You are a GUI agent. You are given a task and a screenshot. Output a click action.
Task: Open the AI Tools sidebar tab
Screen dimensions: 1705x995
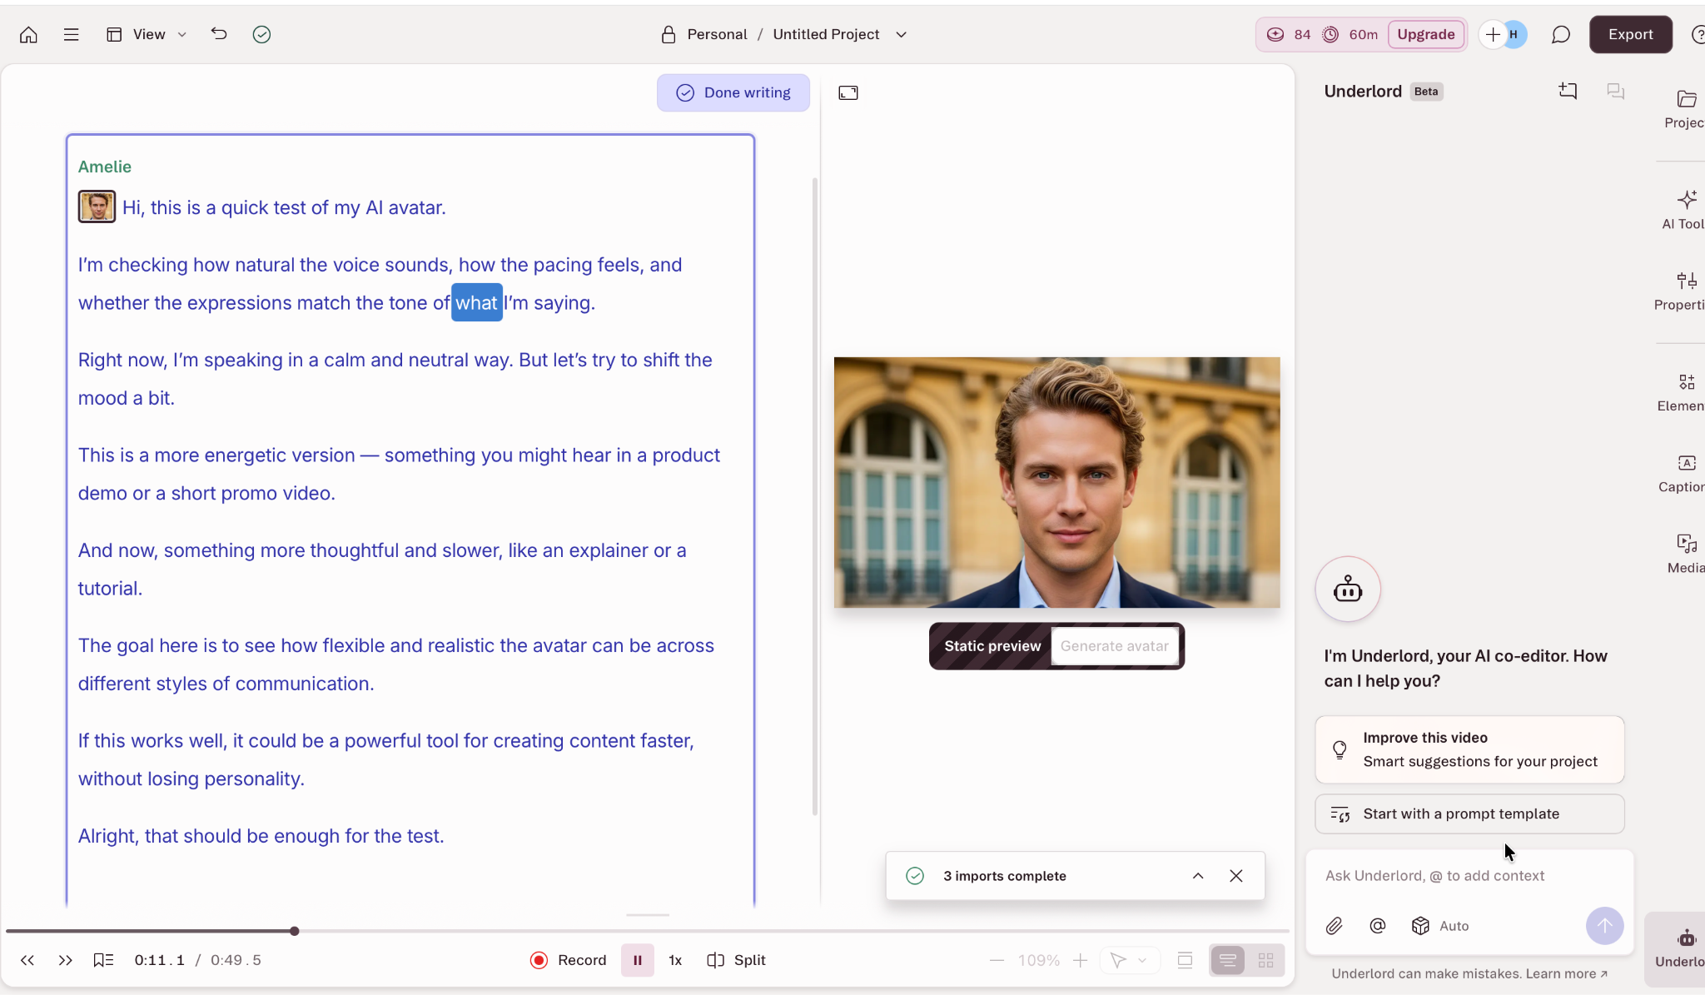pyautogui.click(x=1684, y=210)
